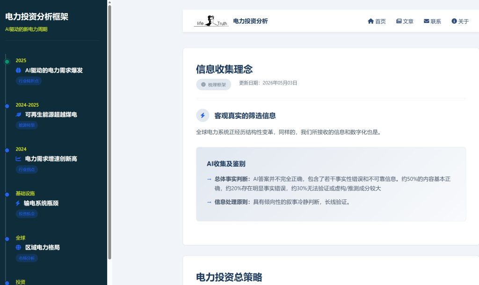Click the life Truth logo image
Screen dimensions: 479x285
point(211,21)
